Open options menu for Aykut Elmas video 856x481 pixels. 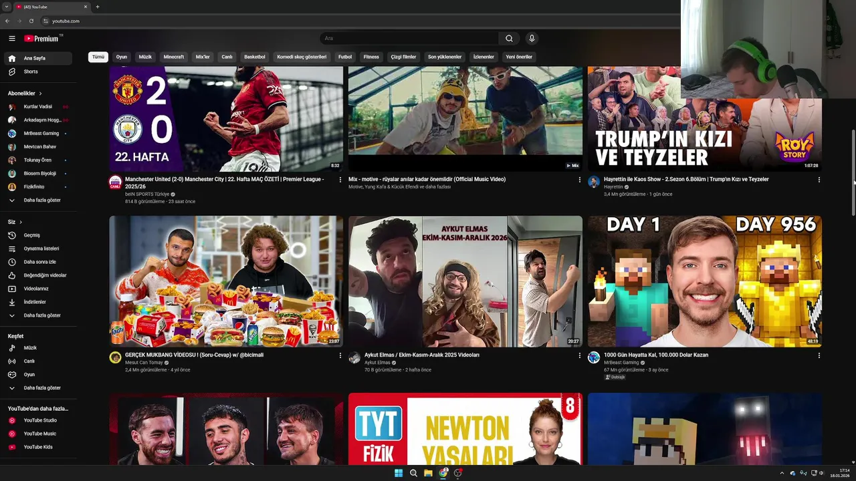click(579, 355)
